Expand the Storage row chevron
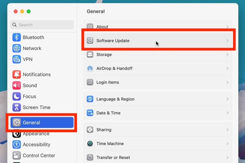The width and height of the screenshot is (245, 163). [x=228, y=55]
